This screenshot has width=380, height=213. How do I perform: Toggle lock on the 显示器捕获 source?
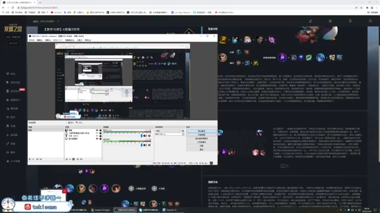(100, 139)
